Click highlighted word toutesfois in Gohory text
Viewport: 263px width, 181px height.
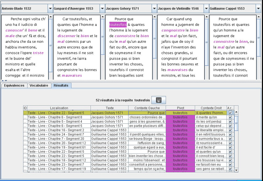pyautogui.click(x=118, y=25)
